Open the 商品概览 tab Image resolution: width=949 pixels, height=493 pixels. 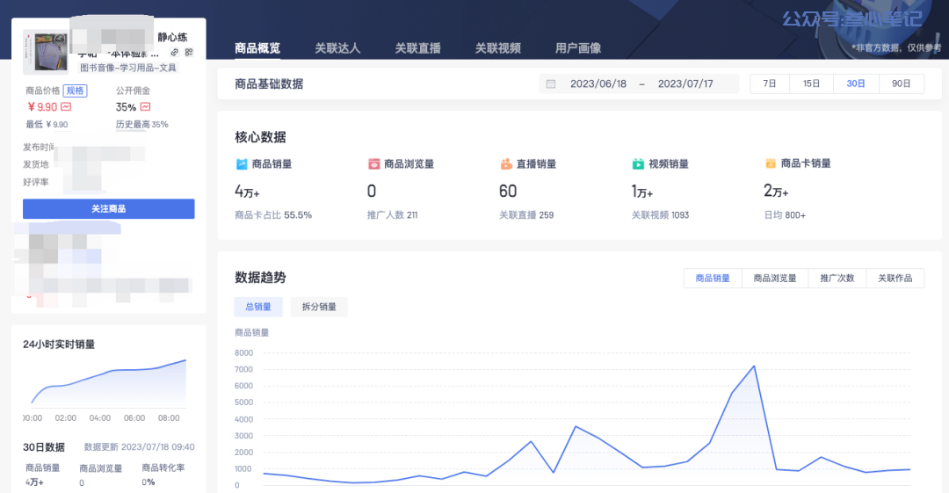(257, 47)
